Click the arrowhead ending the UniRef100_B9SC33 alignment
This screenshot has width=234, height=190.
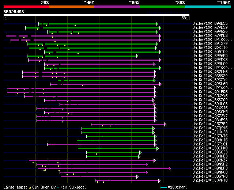(140, 153)
